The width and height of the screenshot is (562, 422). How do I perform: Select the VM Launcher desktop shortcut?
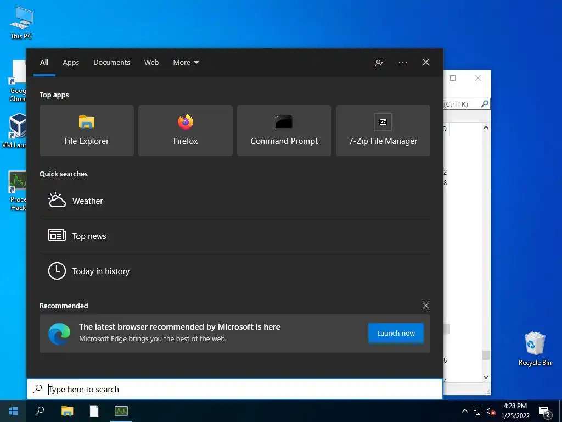[x=14, y=131]
